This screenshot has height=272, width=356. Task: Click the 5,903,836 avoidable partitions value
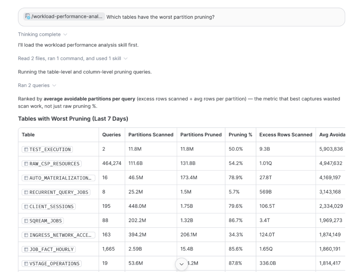point(331,149)
